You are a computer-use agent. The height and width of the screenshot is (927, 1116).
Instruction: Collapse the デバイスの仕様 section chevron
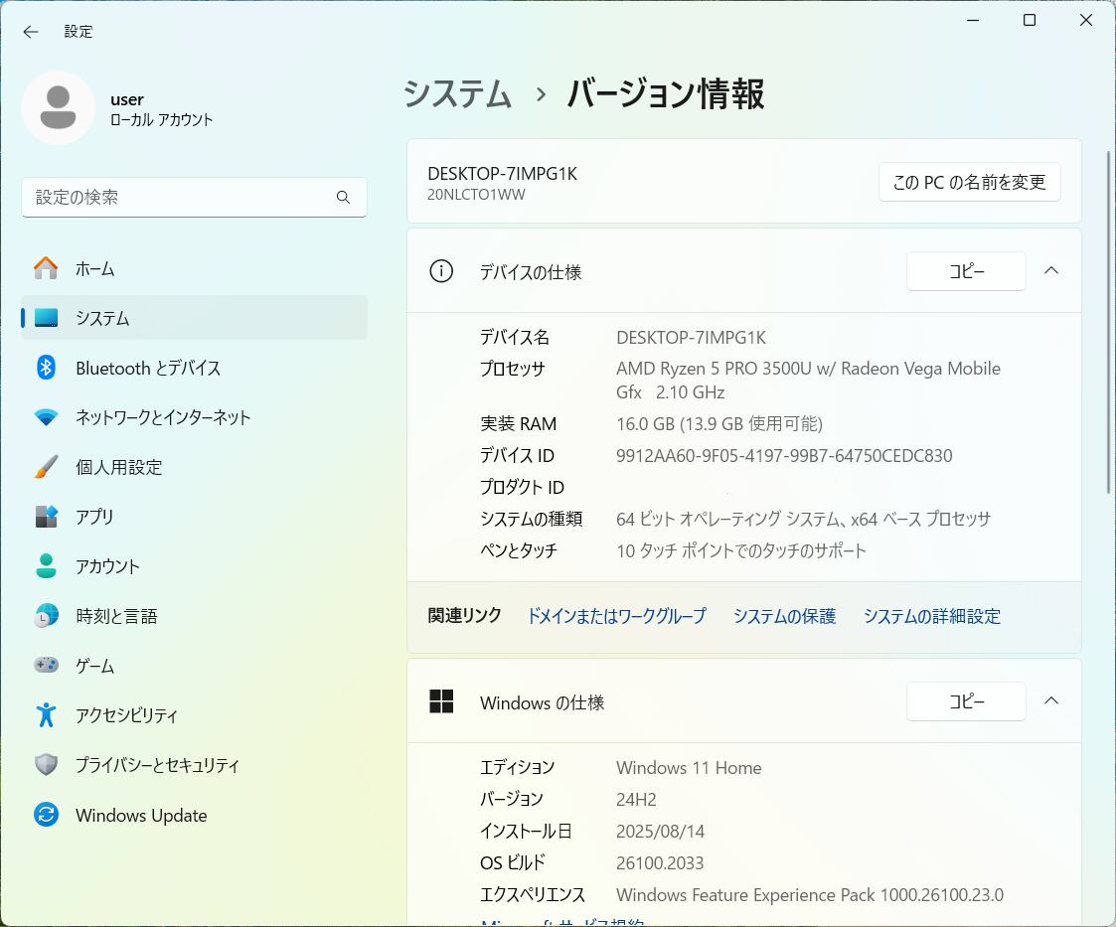pyautogui.click(x=1051, y=271)
